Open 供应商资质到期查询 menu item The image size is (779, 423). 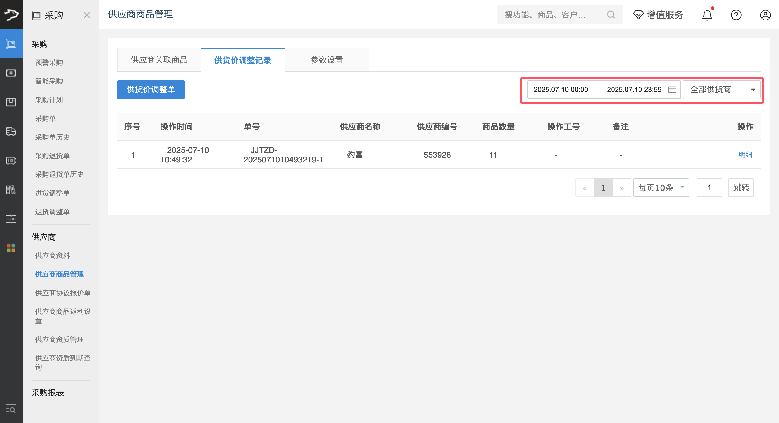point(63,363)
